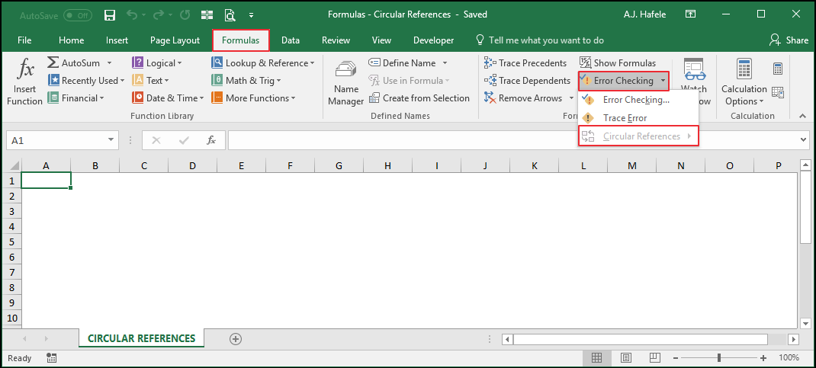Open Customize Quick Access Toolbar dropdown
This screenshot has width=816, height=368.
(252, 15)
